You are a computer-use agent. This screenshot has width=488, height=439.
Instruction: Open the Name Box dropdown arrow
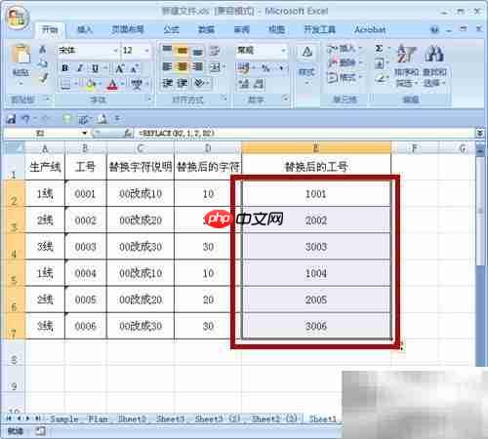coord(85,133)
